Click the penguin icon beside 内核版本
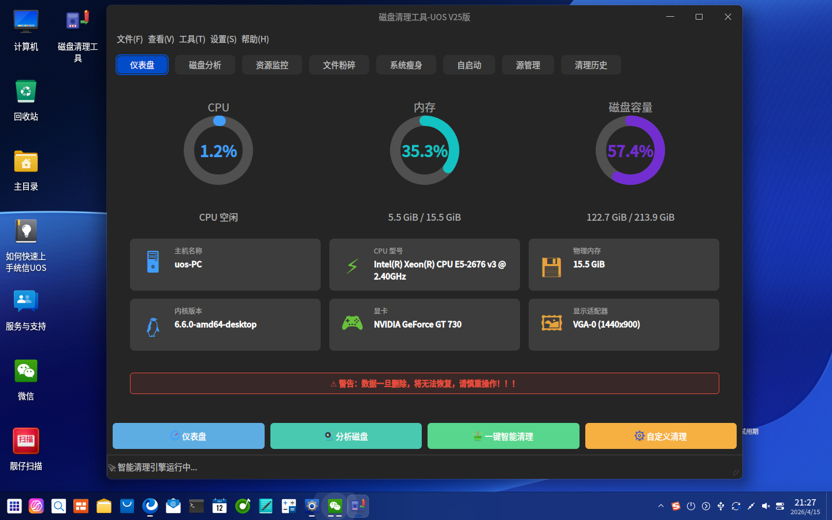This screenshot has height=520, width=832. pos(153,327)
